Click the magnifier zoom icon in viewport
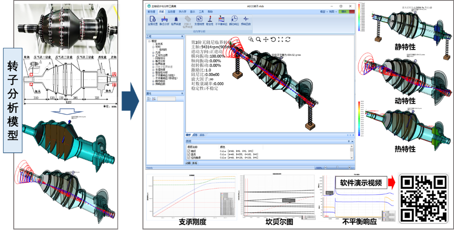The image size is (454, 230). click(x=258, y=39)
